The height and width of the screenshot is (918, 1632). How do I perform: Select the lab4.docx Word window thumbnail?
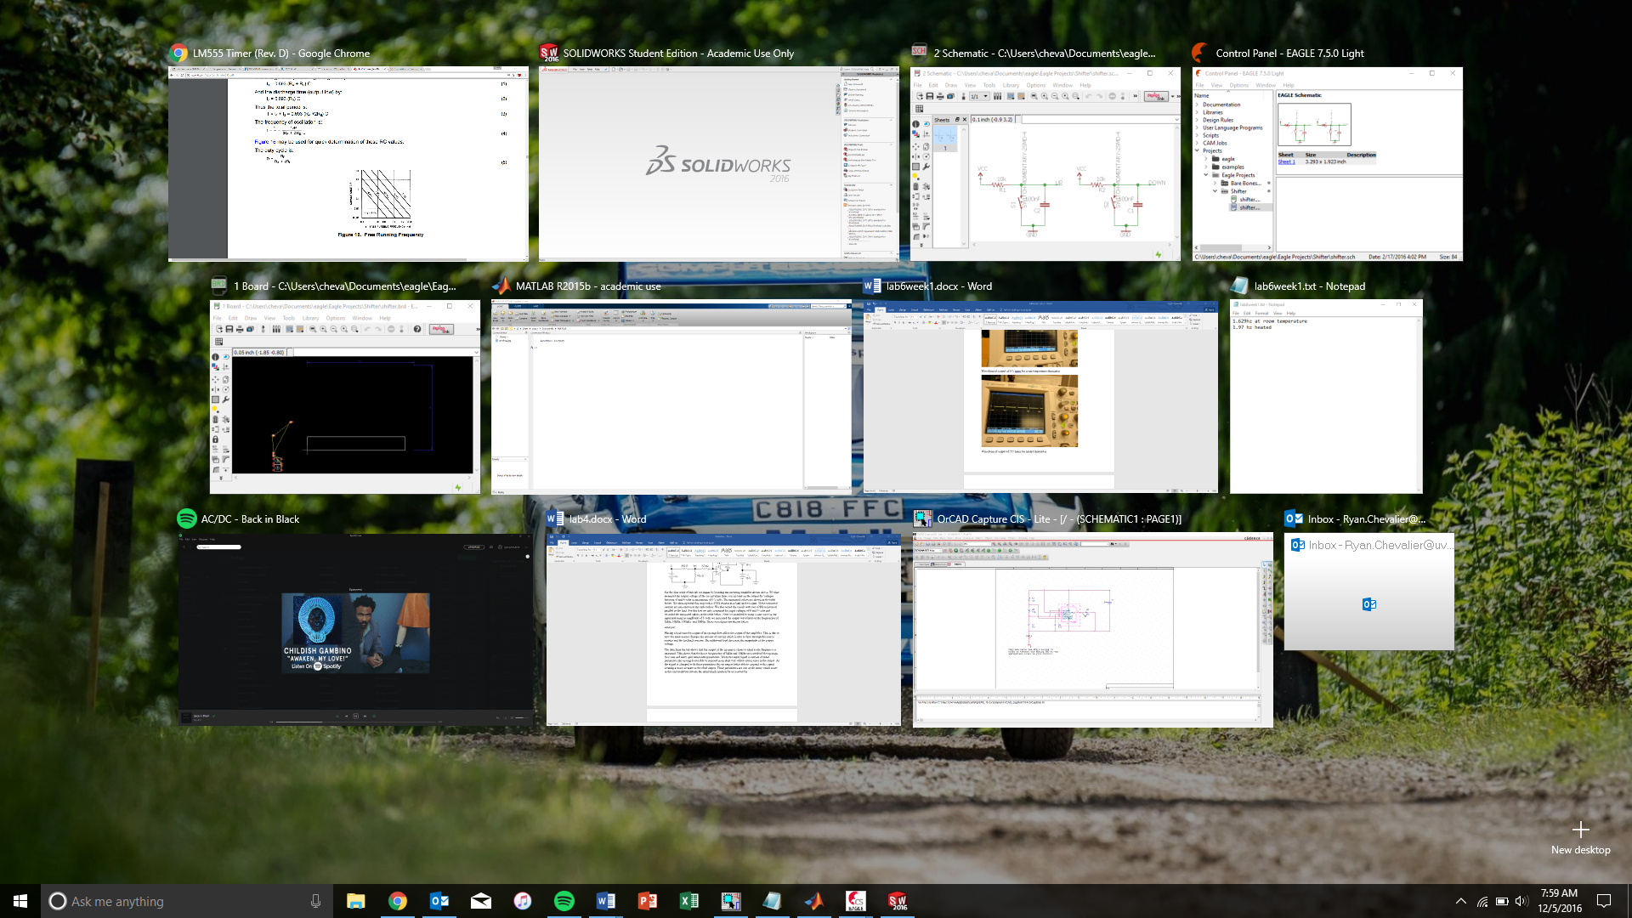pos(723,629)
